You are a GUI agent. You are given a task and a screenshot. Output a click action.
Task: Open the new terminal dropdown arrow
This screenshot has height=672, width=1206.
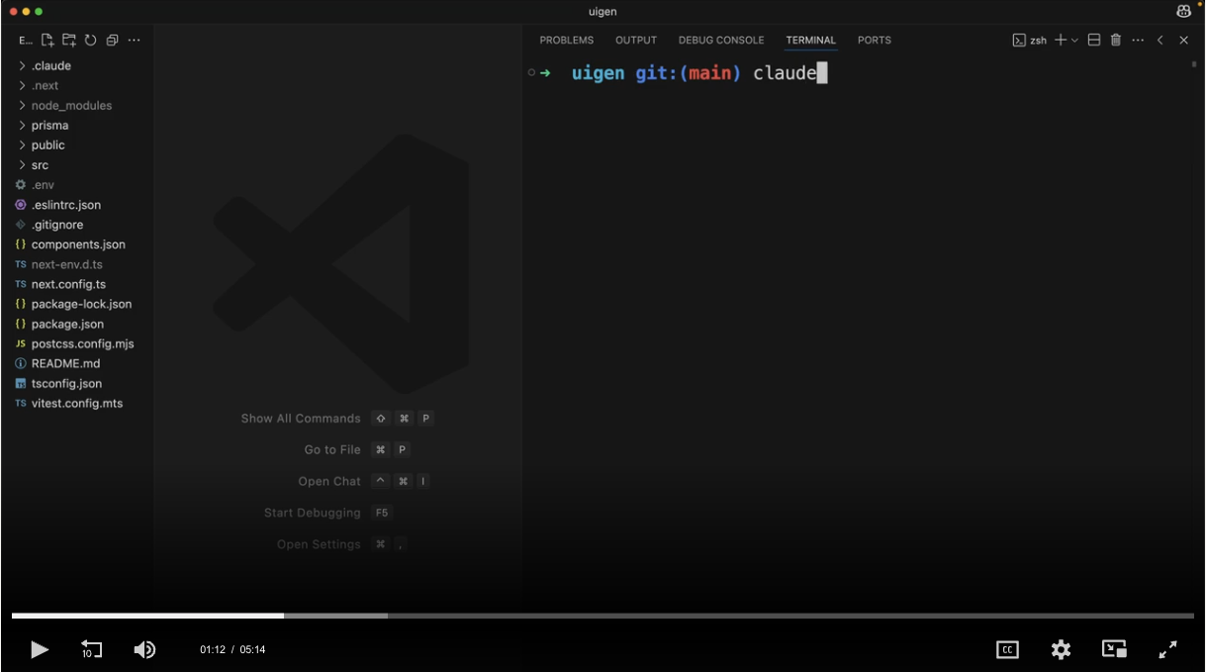click(1074, 41)
